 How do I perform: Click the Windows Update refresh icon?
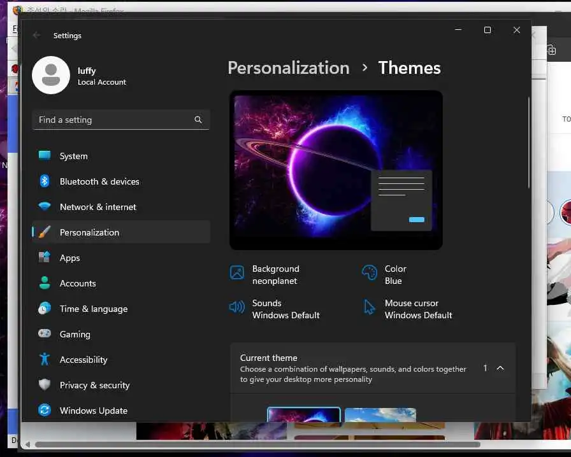[x=45, y=410]
